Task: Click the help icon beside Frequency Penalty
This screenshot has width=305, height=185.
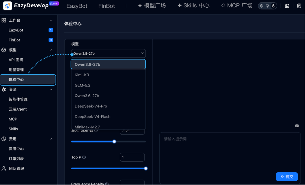Action: (107, 184)
